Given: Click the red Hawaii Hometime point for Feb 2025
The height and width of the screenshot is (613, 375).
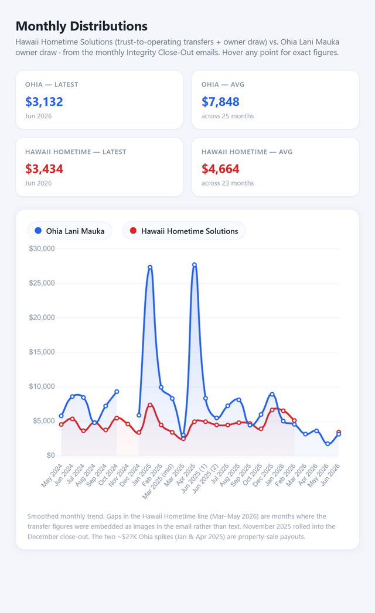Looking at the screenshot, I should pos(161,424).
